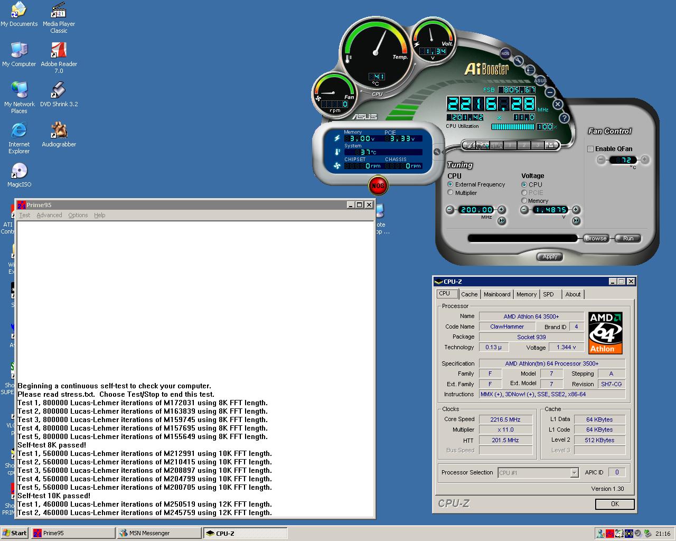Increase CPU frequency with plus button

pyautogui.click(x=502, y=210)
